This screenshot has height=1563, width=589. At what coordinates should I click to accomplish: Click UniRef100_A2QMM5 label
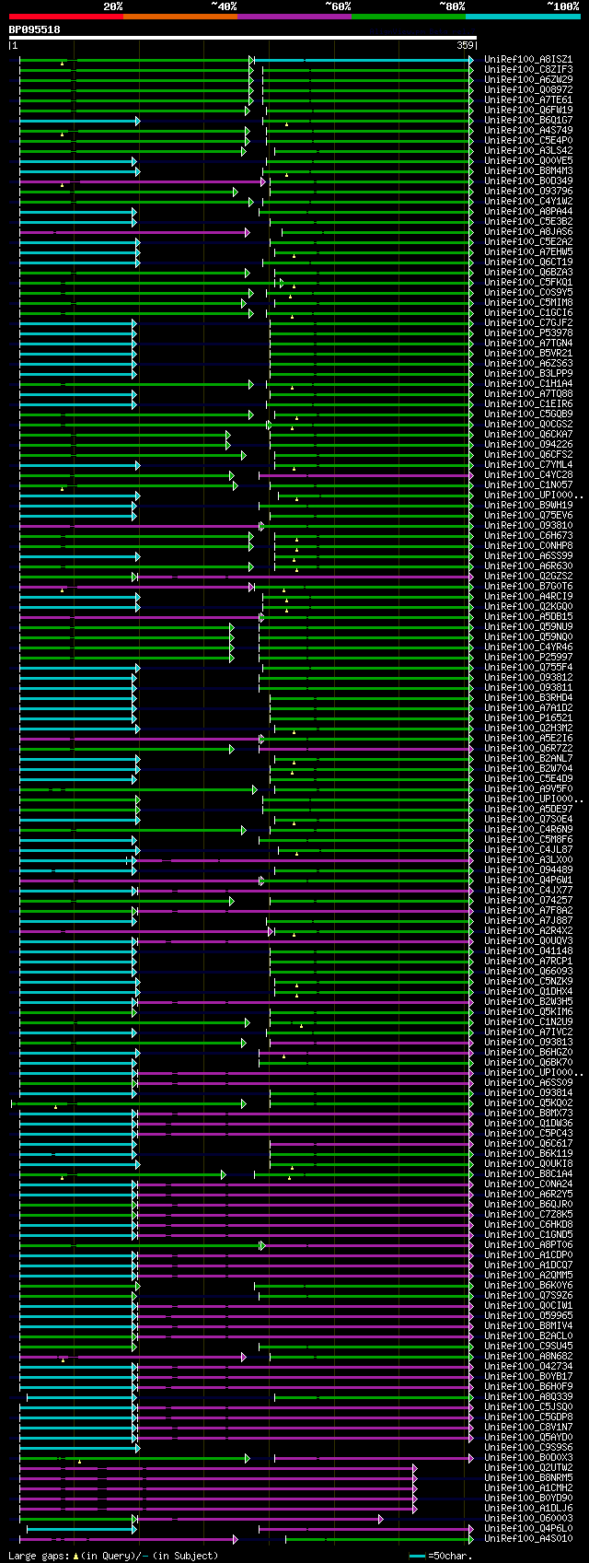click(x=528, y=1275)
